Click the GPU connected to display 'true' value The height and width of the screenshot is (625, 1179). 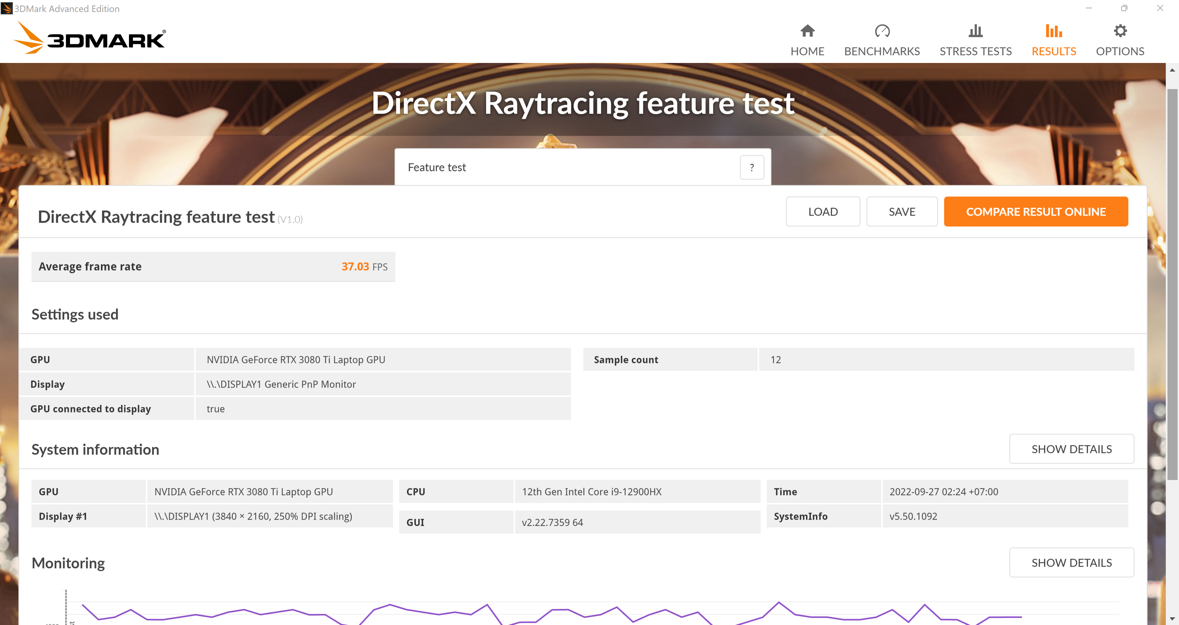[216, 409]
